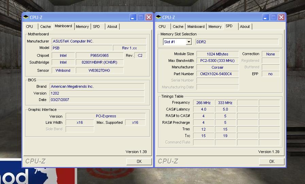Click the Max. Supported x16 field
Viewport: 305px width, 184px height.
point(135,122)
